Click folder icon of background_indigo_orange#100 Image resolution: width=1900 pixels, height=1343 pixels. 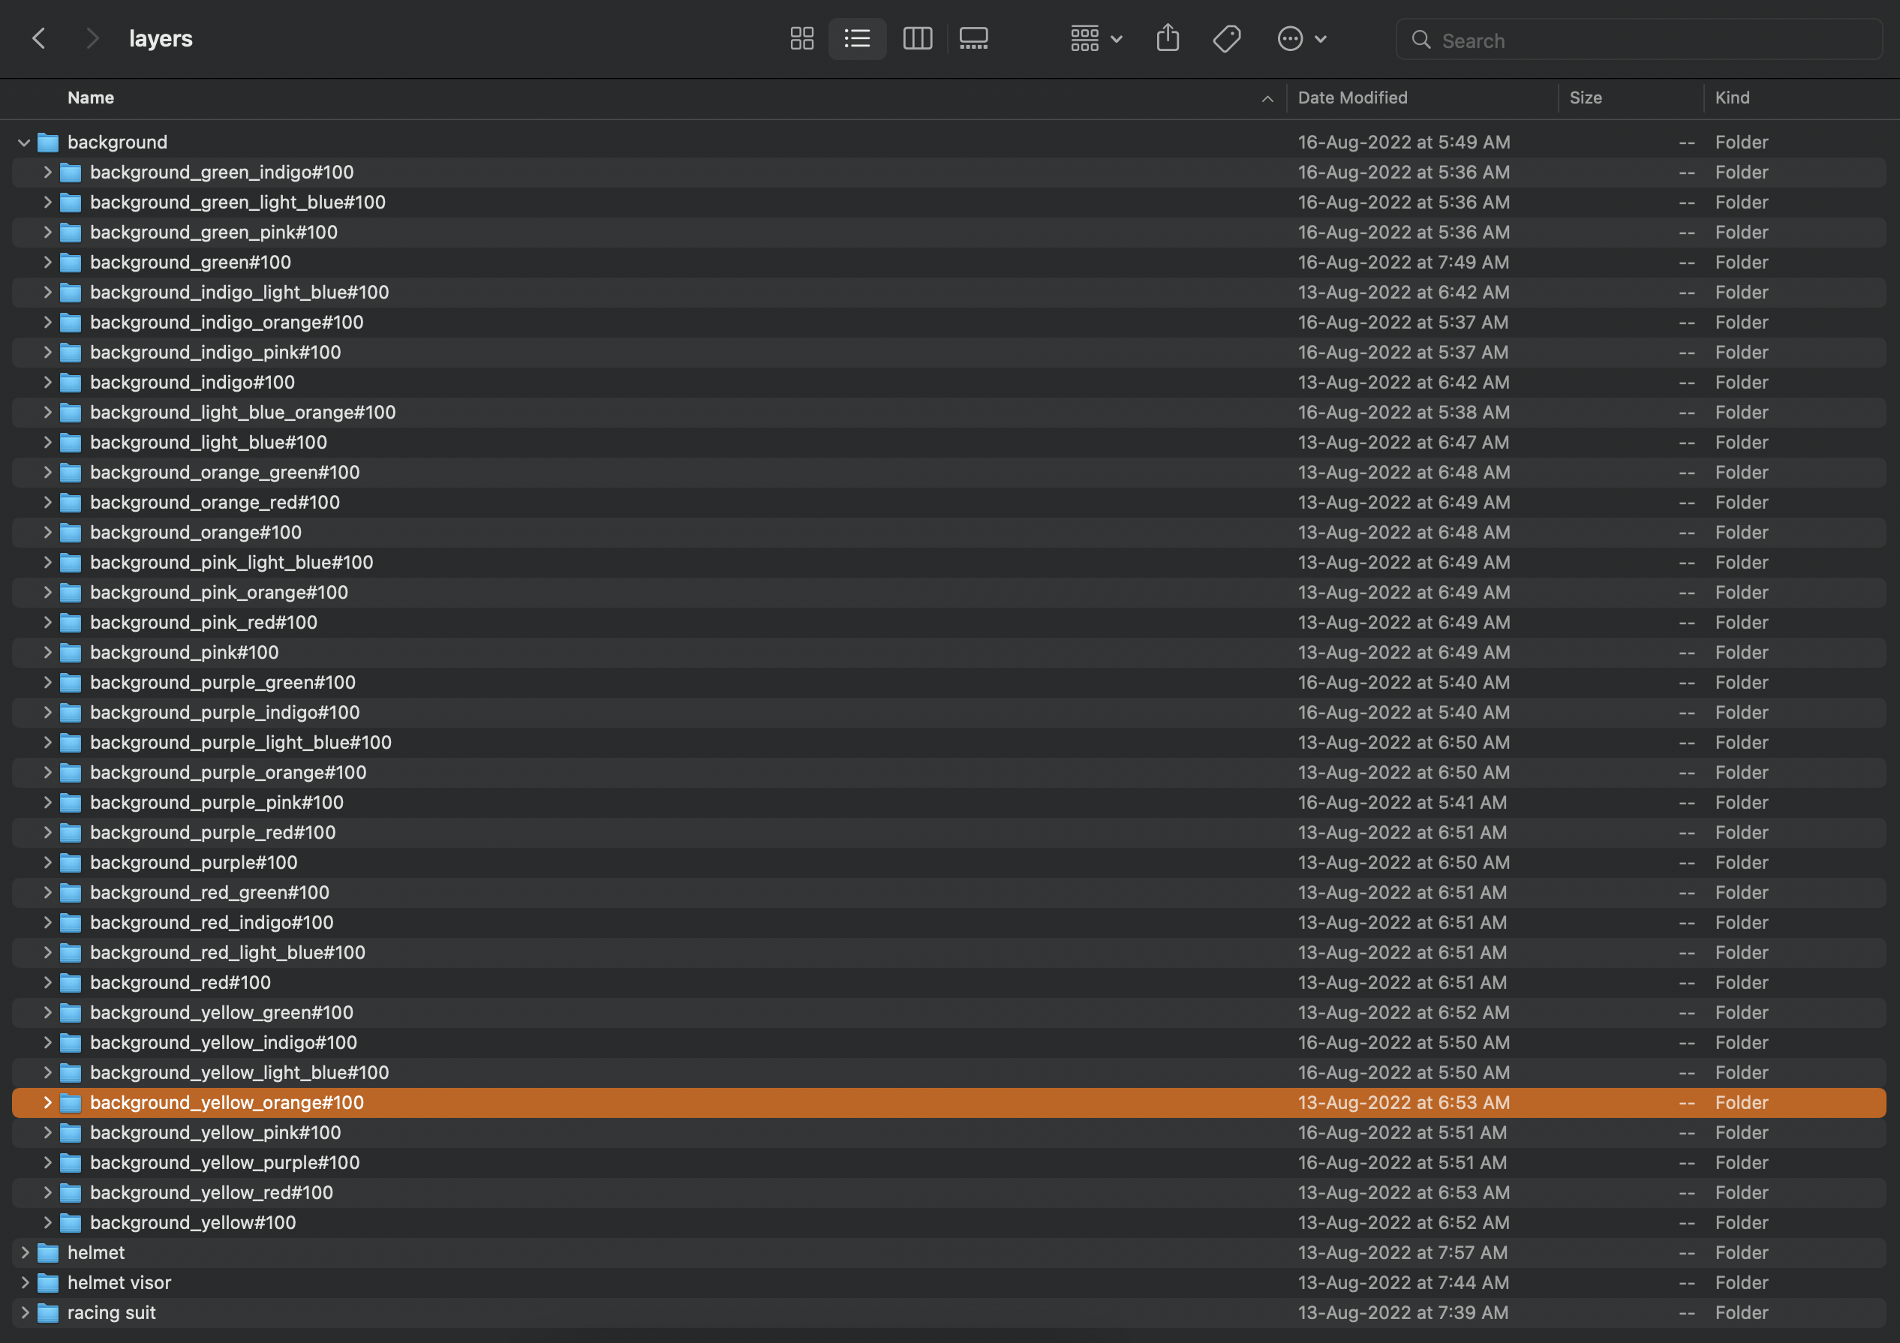(x=71, y=323)
